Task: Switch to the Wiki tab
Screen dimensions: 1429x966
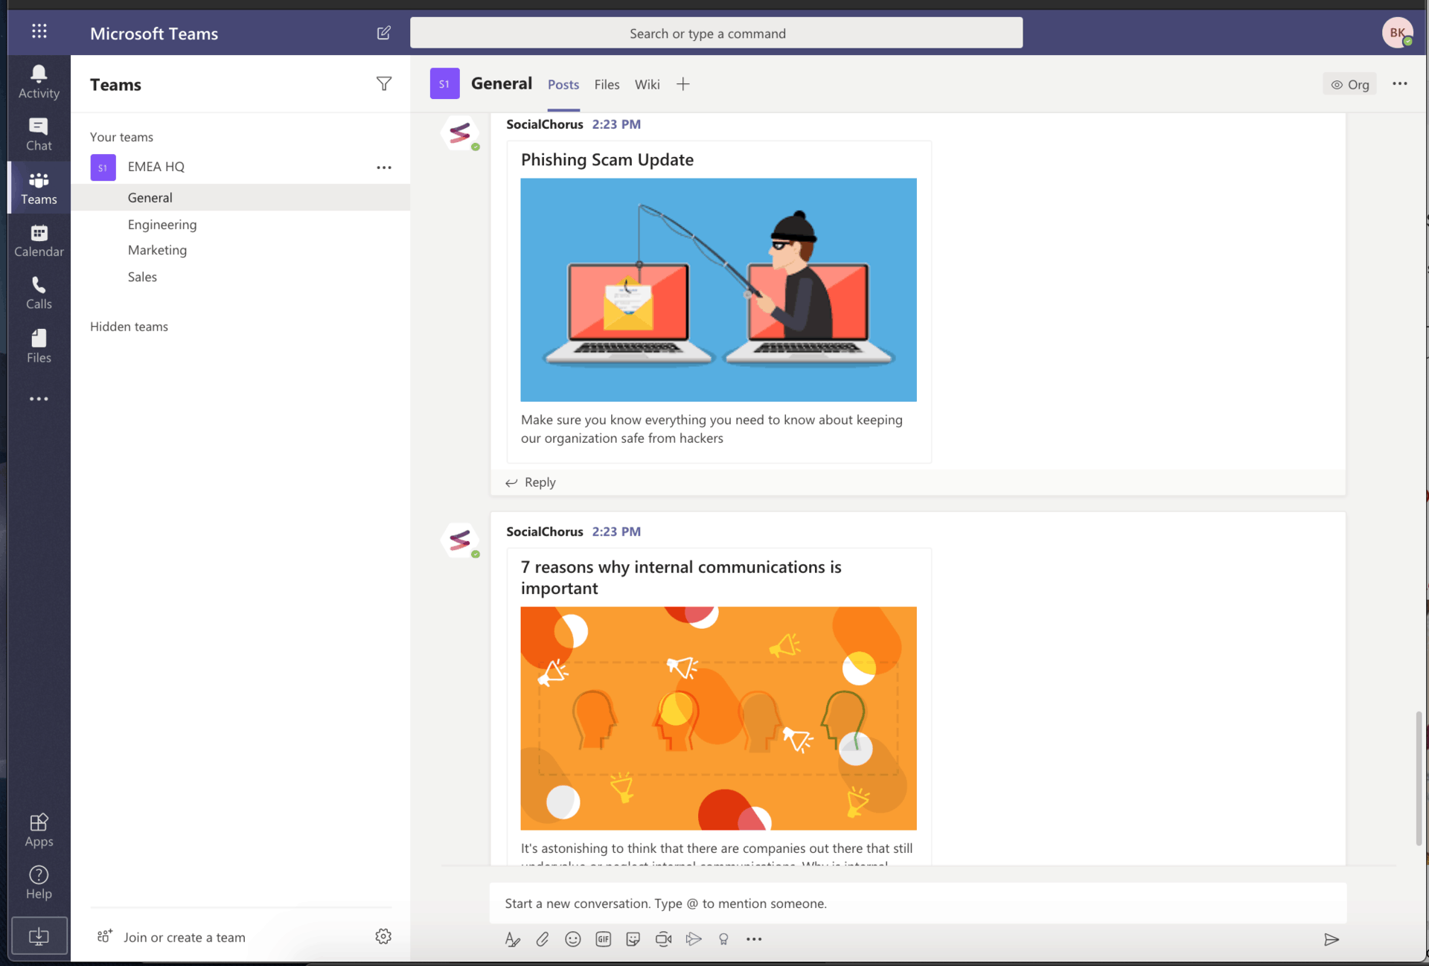Action: pos(647,84)
